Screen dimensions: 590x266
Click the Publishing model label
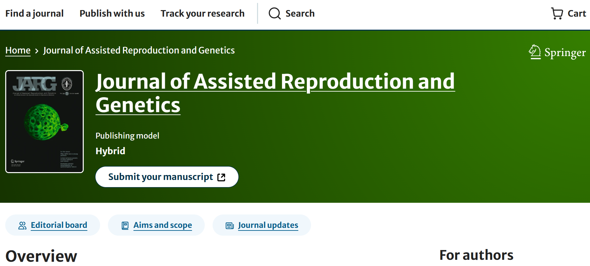point(127,136)
